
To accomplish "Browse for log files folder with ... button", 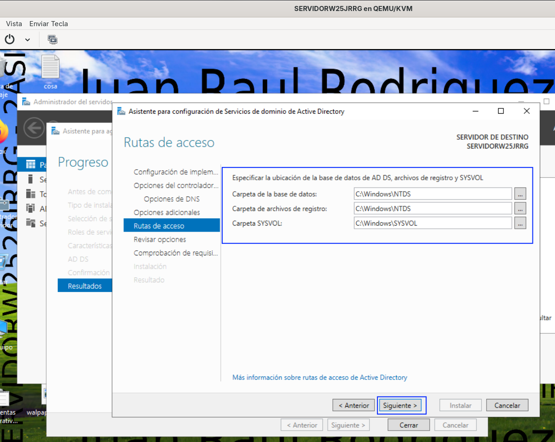I will coord(520,209).
